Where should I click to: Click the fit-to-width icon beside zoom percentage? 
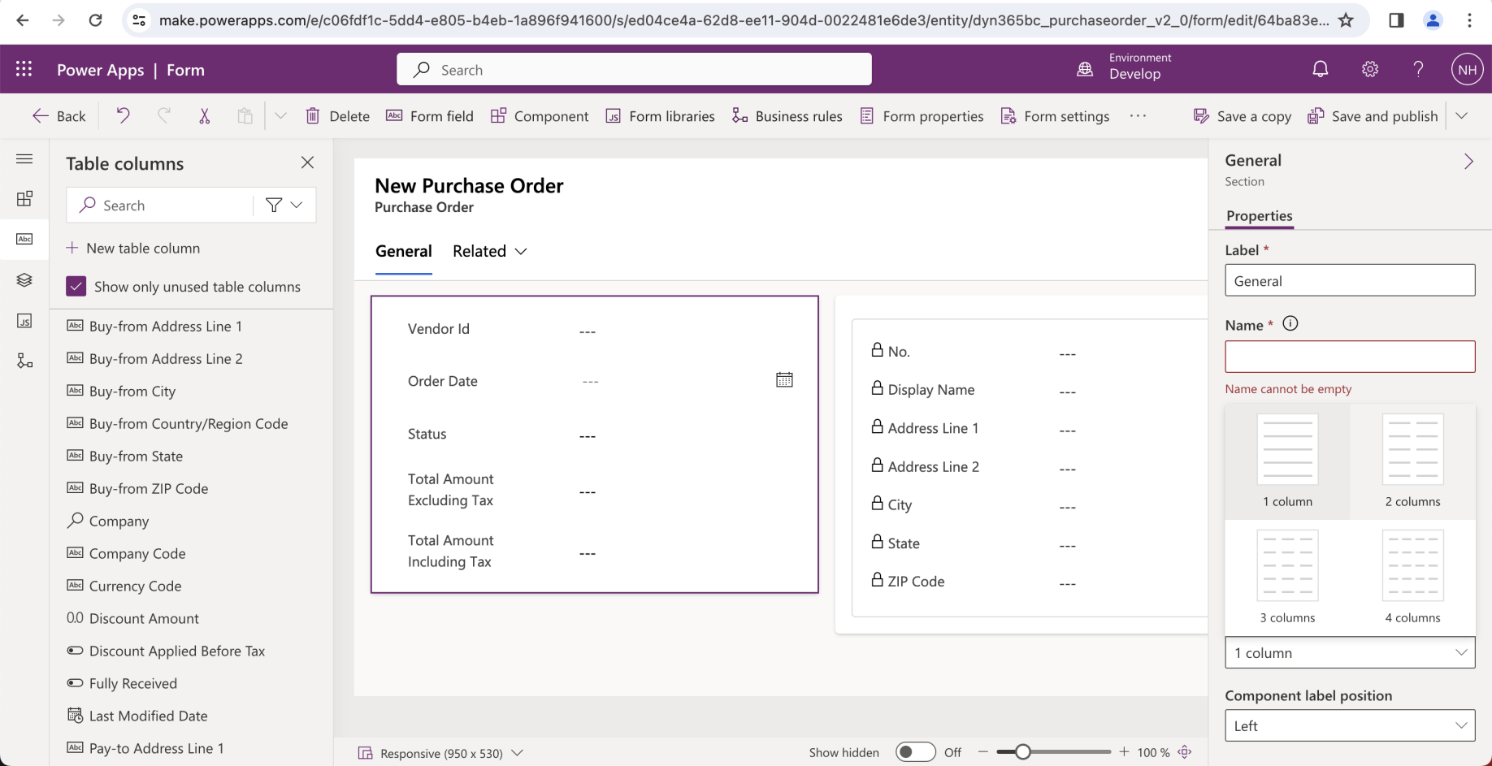tap(1185, 752)
